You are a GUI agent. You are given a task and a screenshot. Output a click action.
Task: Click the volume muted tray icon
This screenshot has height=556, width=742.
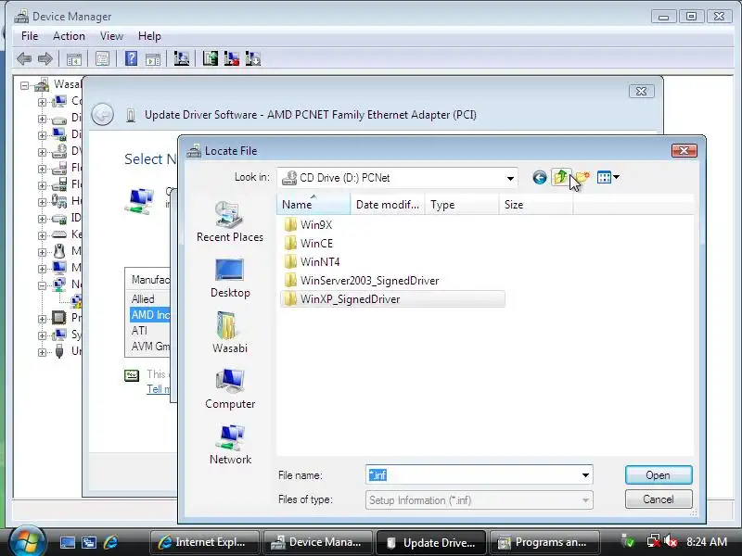point(671,541)
